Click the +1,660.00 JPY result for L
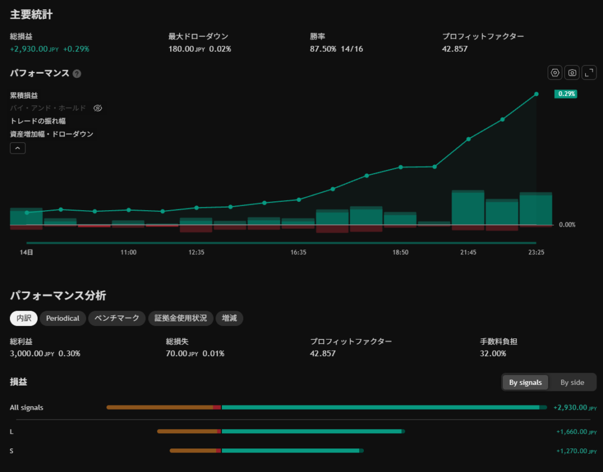This screenshot has height=472, width=603. pos(577,432)
